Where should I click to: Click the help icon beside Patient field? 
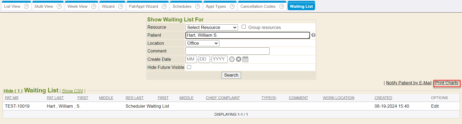coord(313,35)
